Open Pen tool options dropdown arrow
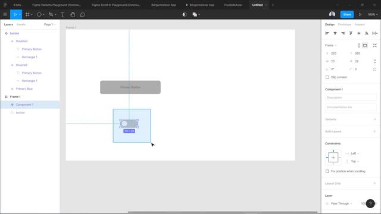 (x=55, y=15)
